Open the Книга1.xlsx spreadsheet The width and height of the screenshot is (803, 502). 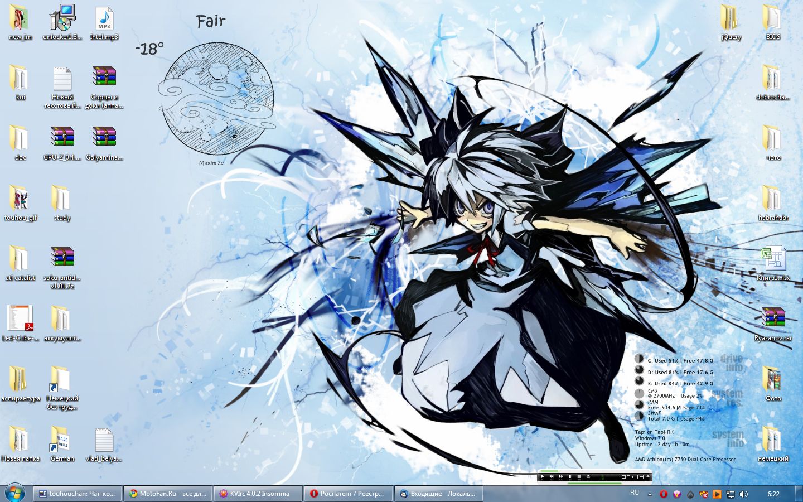(773, 263)
